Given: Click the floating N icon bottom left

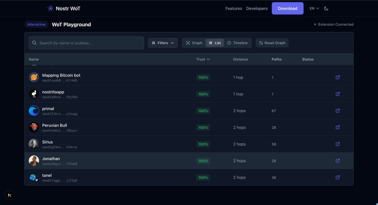Looking at the screenshot, I should (9, 195).
